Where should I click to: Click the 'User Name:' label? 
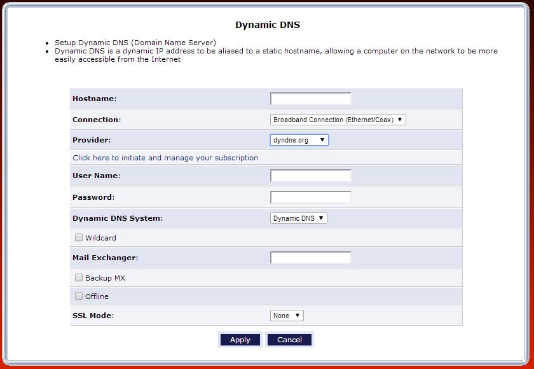pyautogui.click(x=97, y=176)
